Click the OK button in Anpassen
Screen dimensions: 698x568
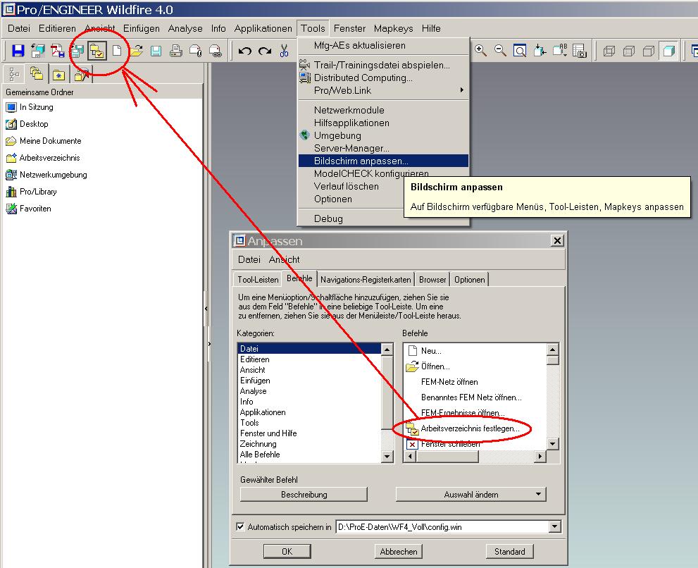(x=287, y=552)
